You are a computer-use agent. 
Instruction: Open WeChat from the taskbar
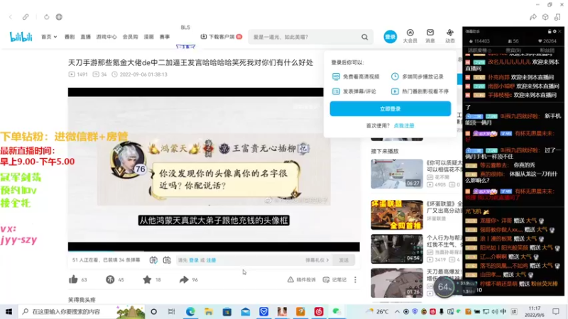pos(337,311)
